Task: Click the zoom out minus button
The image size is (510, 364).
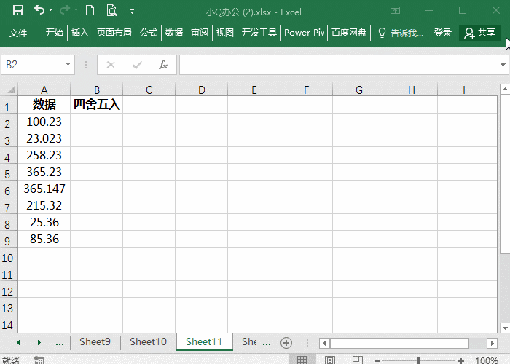Action: tap(377, 360)
